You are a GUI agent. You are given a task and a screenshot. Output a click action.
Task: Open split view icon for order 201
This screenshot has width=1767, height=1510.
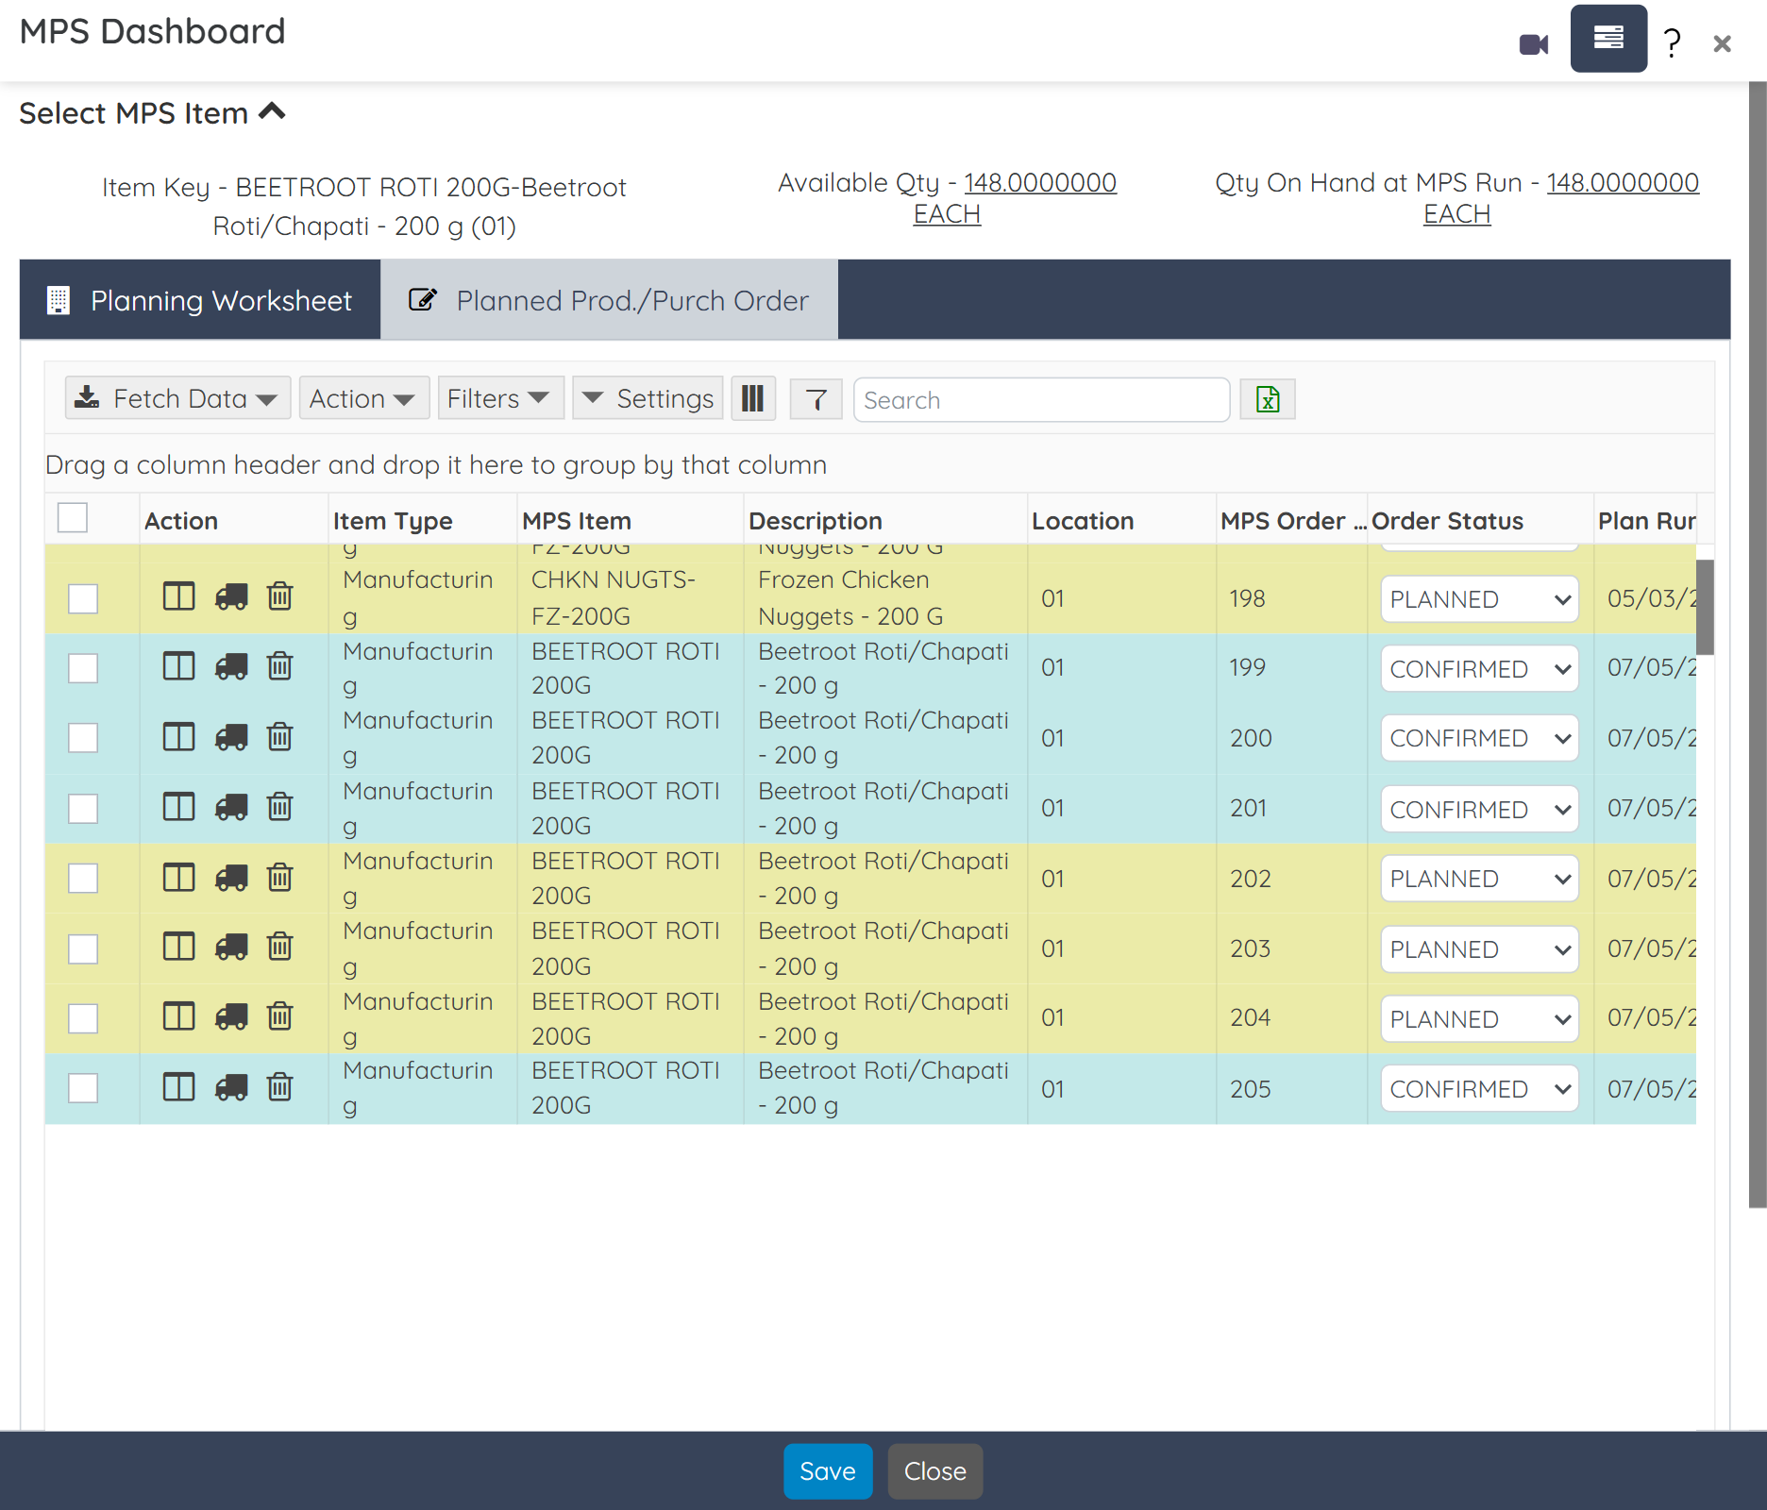(178, 807)
